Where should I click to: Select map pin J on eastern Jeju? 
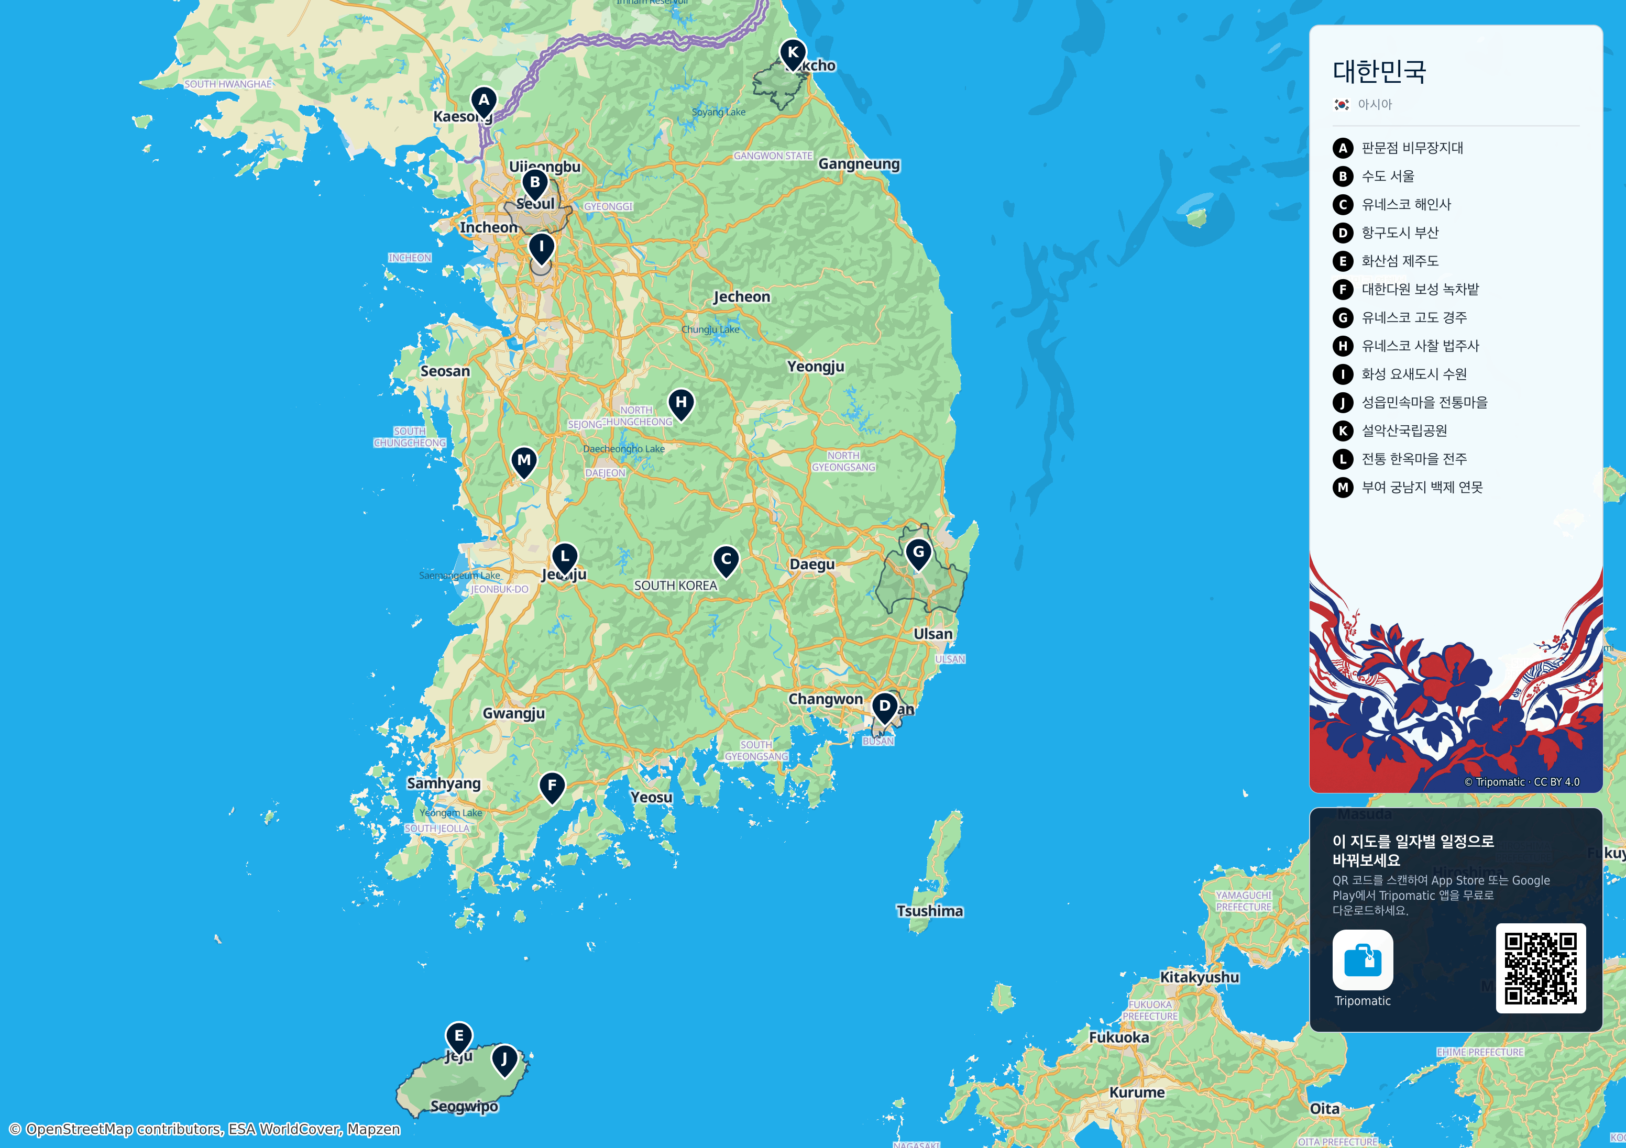click(504, 1061)
